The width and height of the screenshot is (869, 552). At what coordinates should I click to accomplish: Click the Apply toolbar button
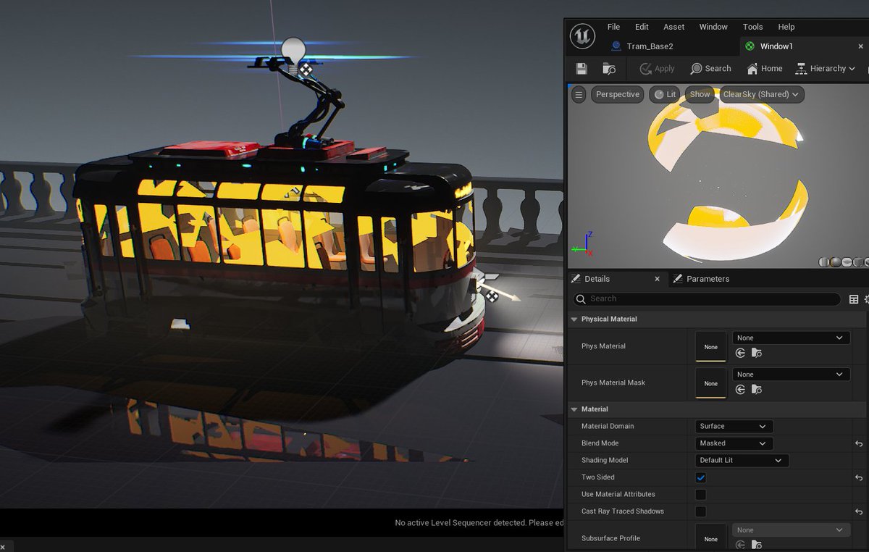(657, 68)
